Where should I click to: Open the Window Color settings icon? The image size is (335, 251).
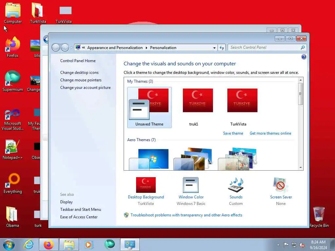[x=191, y=185]
